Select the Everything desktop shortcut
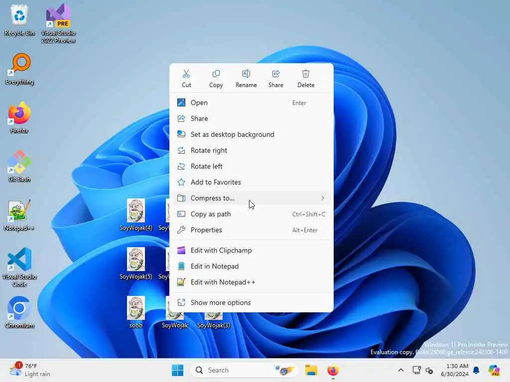510x382 pixels. click(19, 69)
